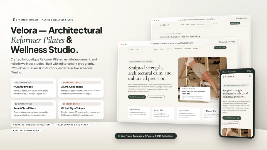Tap Book 3-Class Trial – $65 in mobile mockup
267x150 pixels.
232,118
